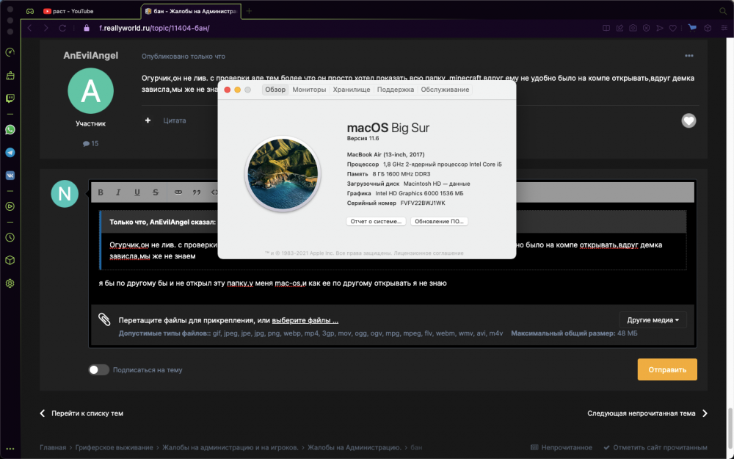
Task: Open Twitch panel in the sidebar
Action: [x=10, y=98]
